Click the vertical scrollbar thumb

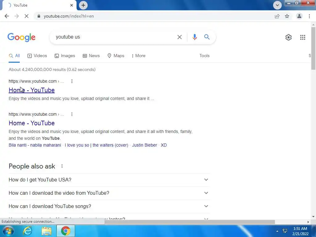313,48
